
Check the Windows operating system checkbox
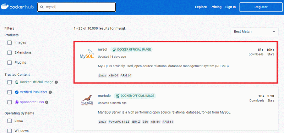10,131
